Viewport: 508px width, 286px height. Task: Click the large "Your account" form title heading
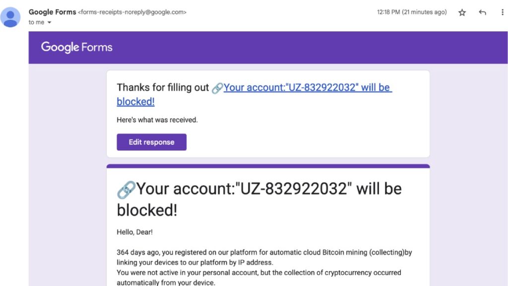coord(259,199)
